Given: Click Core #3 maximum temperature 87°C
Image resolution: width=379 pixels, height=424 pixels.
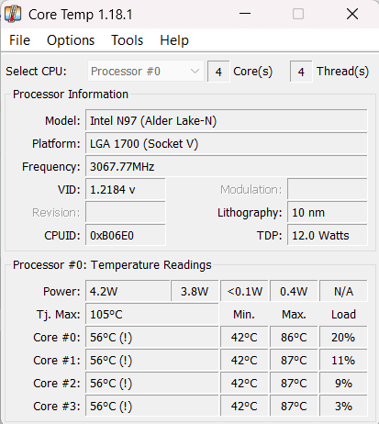Looking at the screenshot, I should [x=294, y=407].
